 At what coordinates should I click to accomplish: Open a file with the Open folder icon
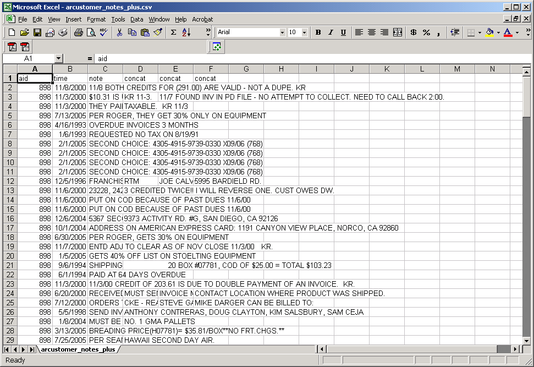[x=25, y=32]
